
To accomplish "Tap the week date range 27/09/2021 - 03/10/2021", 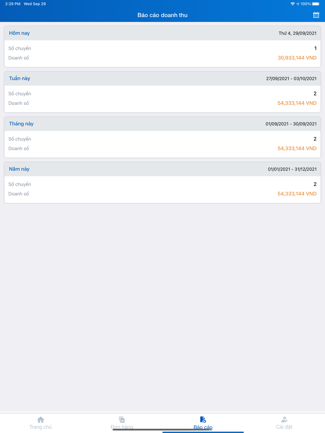I will pos(291,79).
